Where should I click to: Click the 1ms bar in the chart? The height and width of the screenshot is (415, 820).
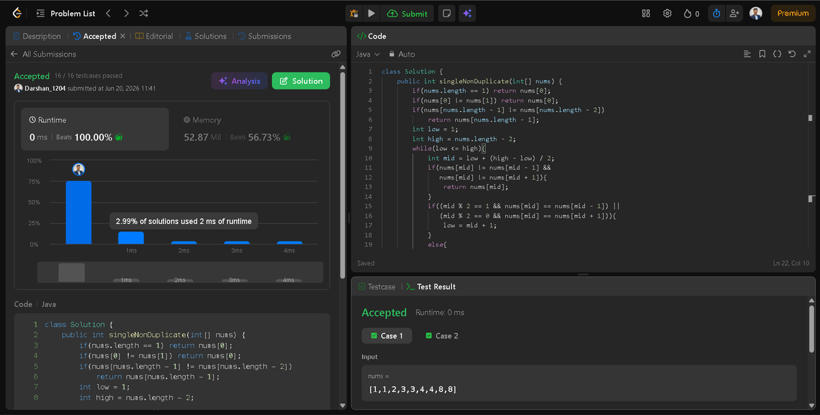pos(131,238)
